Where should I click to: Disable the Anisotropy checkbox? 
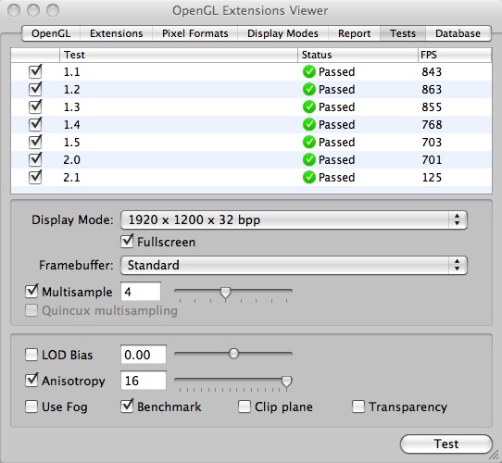coord(31,381)
